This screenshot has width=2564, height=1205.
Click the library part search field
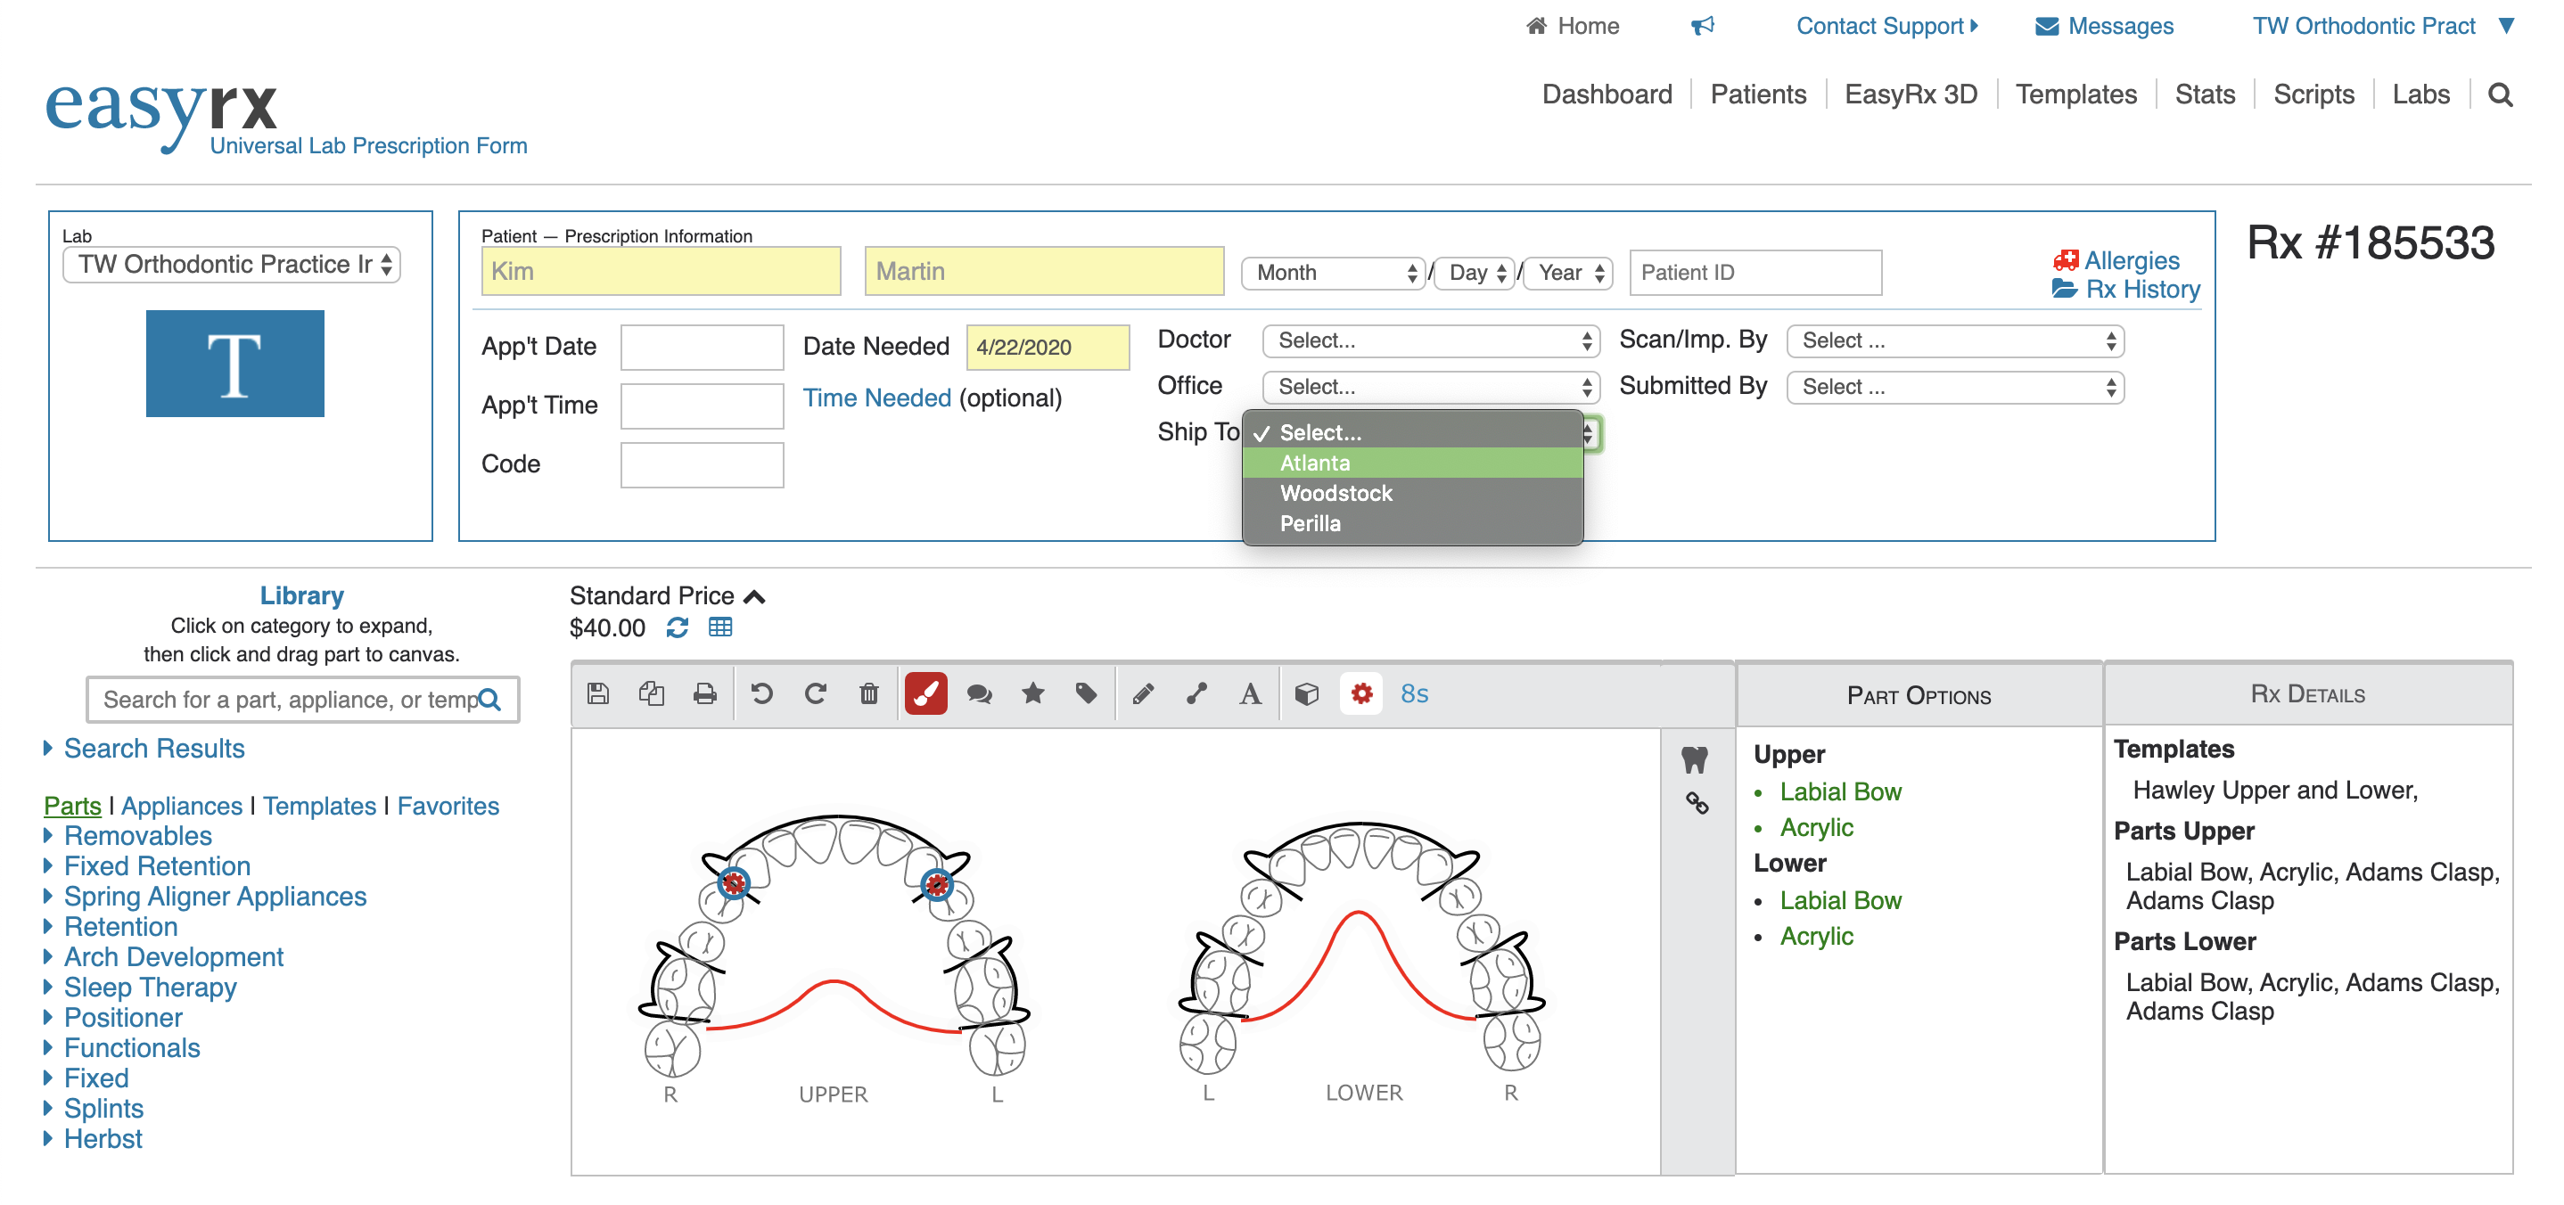click(x=289, y=700)
